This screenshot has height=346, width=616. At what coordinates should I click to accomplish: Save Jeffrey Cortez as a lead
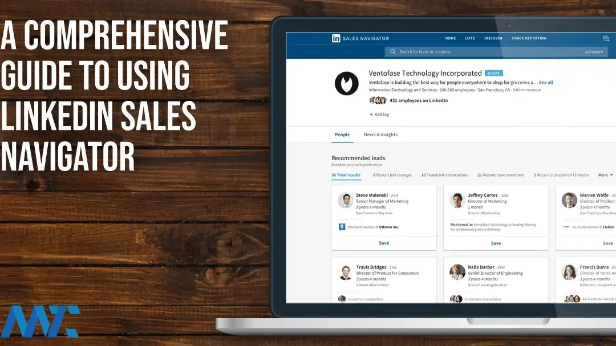496,243
